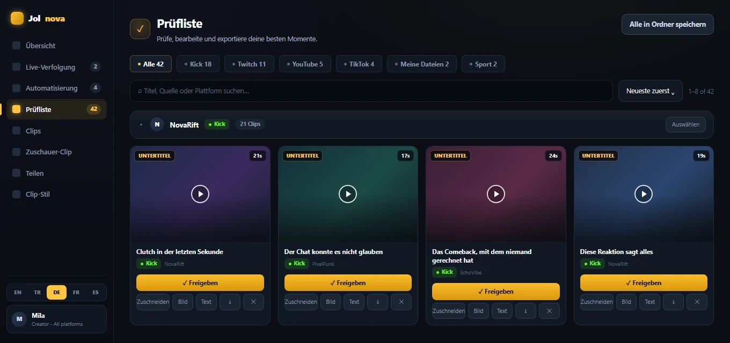This screenshot has height=343, width=730.
Task: Click Zuschneiden on the Das Comeback clip
Action: click(449, 311)
